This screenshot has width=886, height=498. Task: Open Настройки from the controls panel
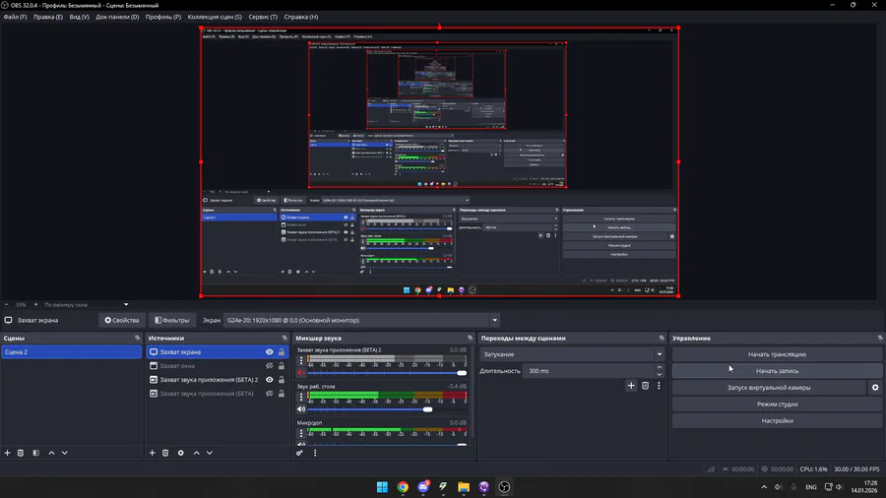pos(777,420)
